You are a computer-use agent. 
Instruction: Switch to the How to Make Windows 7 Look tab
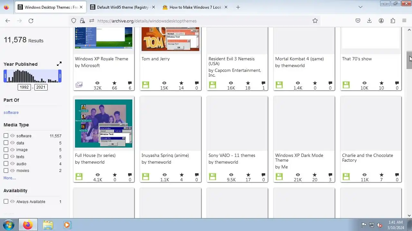[x=195, y=7]
